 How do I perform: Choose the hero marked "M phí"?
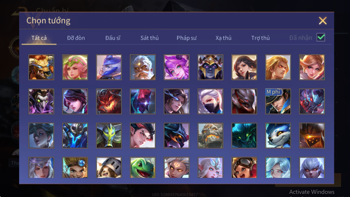coord(278,101)
